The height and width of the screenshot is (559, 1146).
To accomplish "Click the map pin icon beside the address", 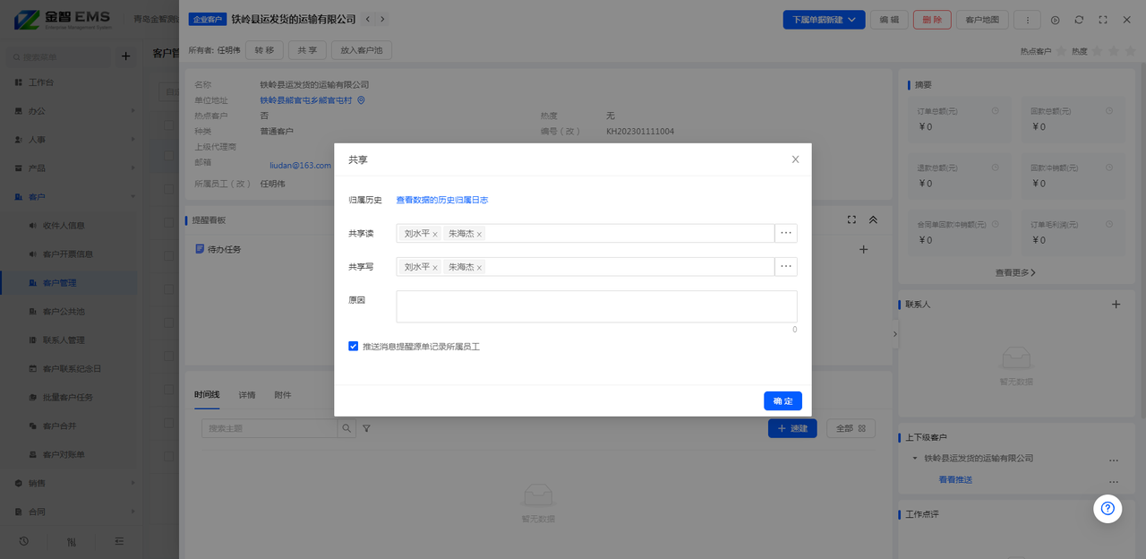I will (362, 100).
